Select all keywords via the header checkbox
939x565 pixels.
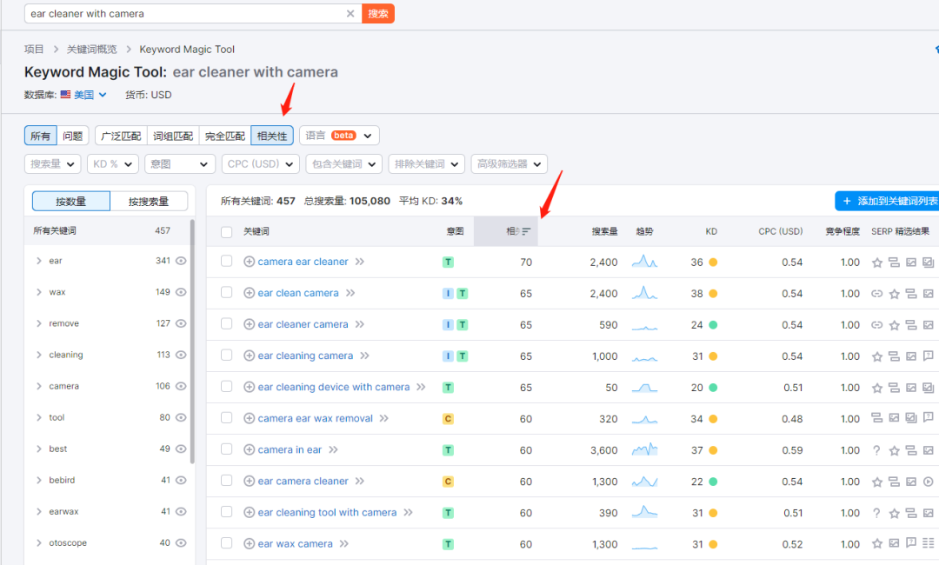(227, 232)
